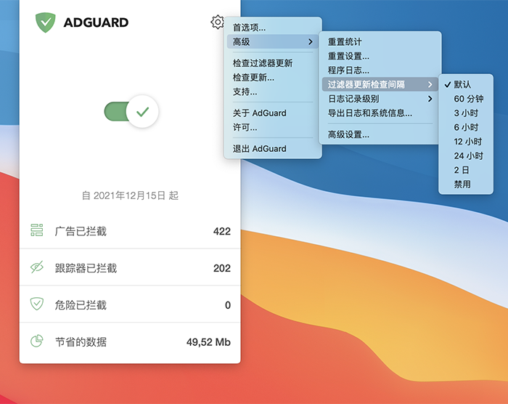Click the 自 2021年12月15日 起 date text

(130, 195)
